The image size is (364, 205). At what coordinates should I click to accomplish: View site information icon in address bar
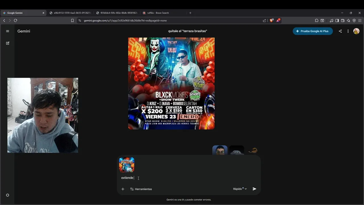(80, 20)
